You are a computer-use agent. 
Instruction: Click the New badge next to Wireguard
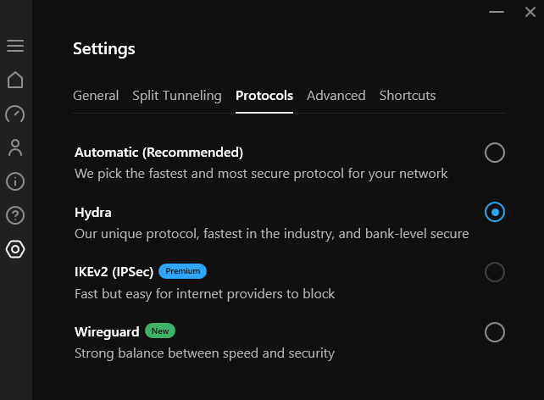160,331
